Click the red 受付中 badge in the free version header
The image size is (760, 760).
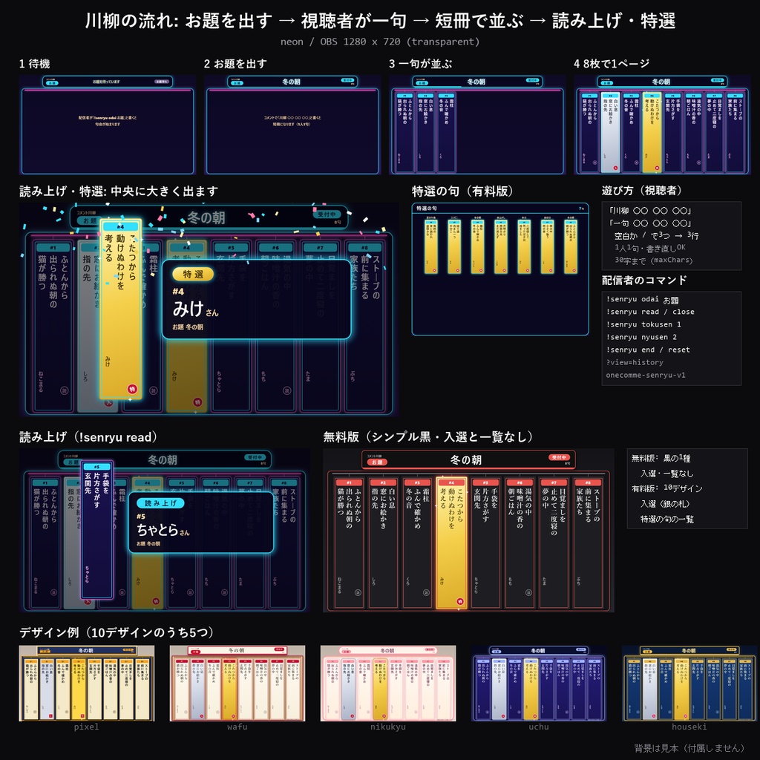click(x=559, y=457)
